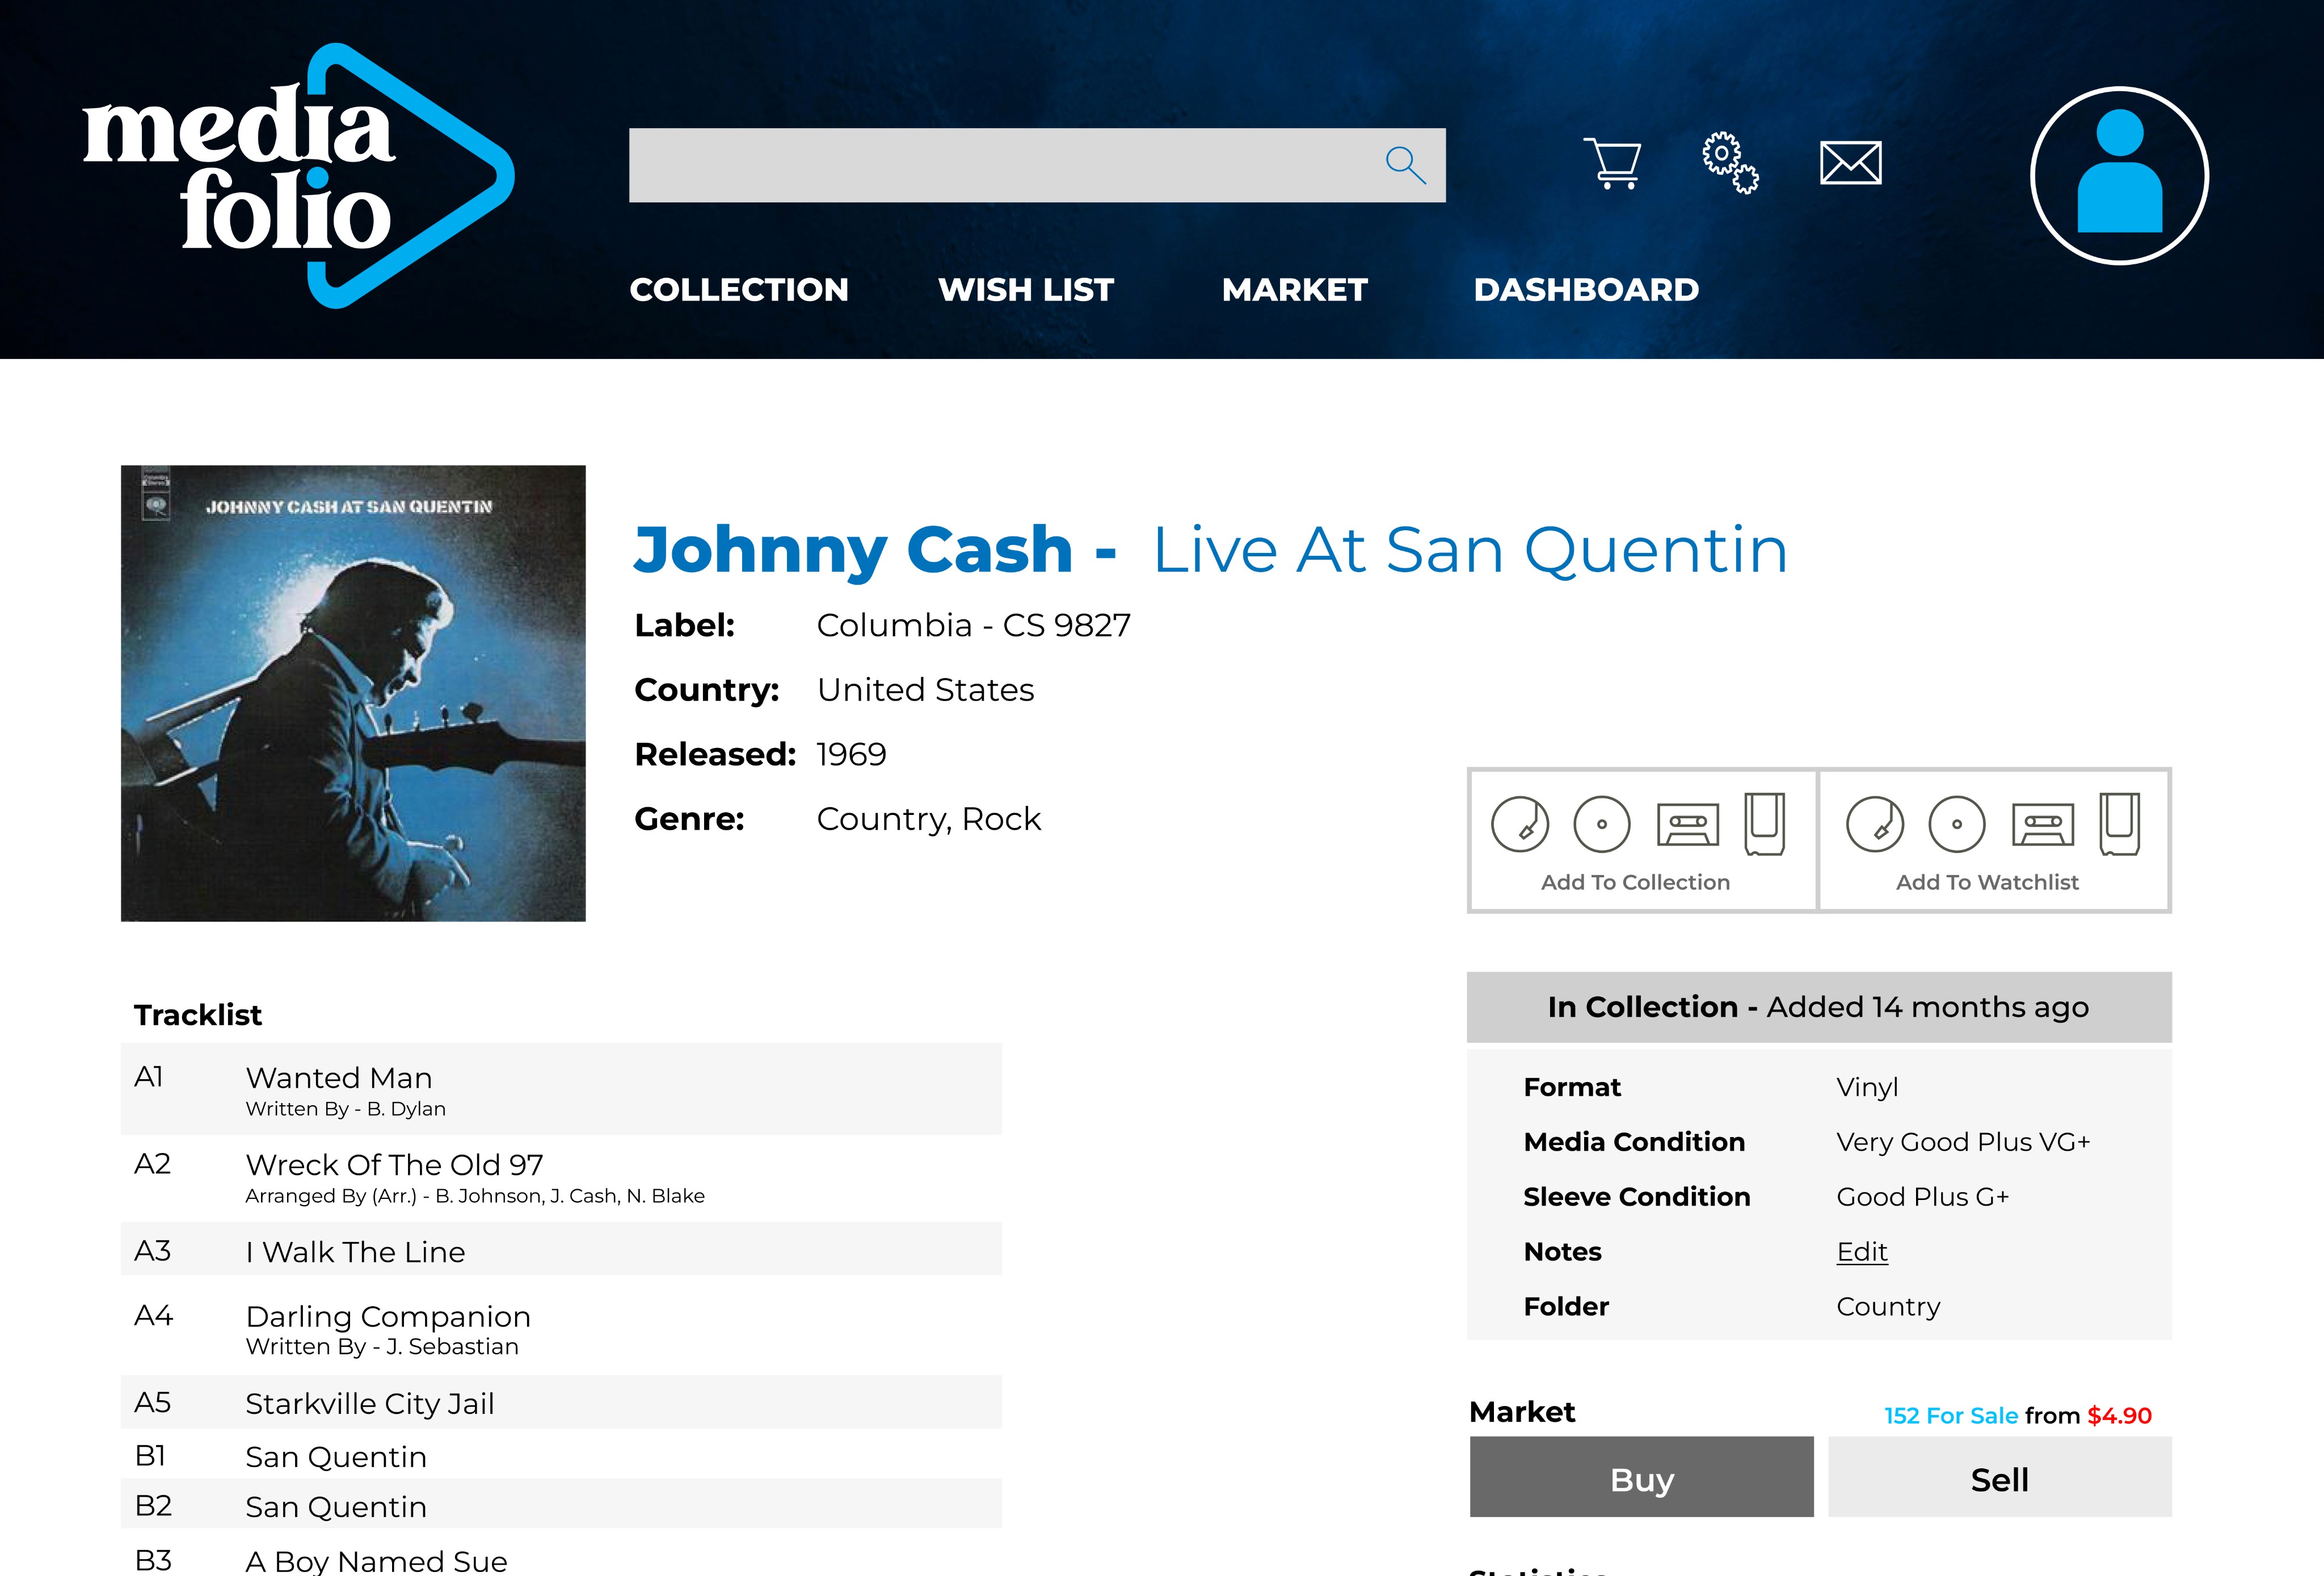2324x1576 pixels.
Task: Select vinyl icon above Add To Watchlist
Action: (1875, 825)
